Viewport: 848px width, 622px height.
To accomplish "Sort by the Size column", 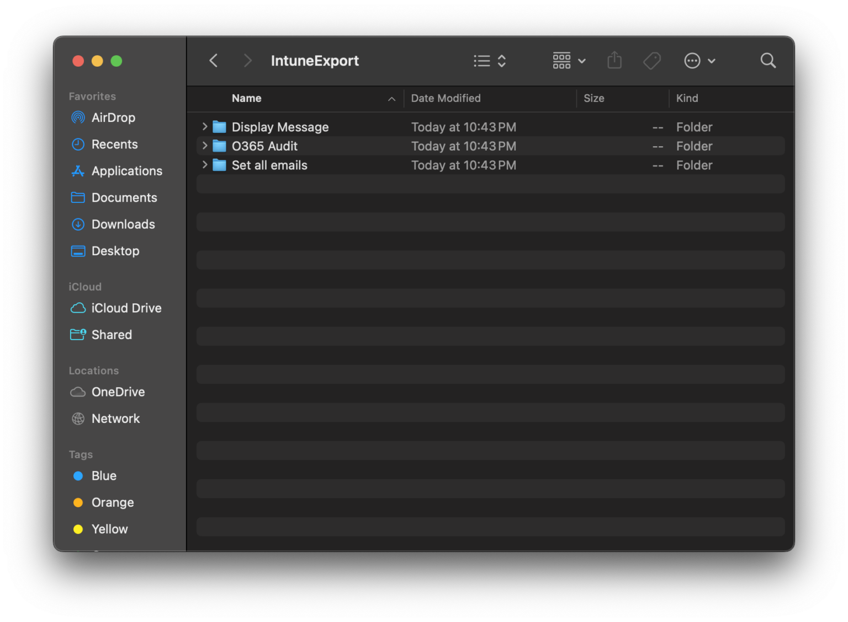I will pos(594,98).
